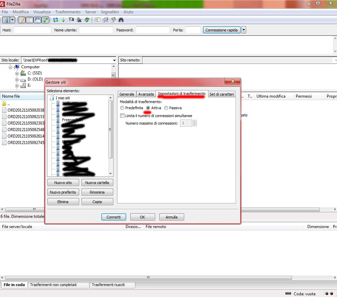Click the disconnect from server icon
337x297 pixels.
79,20
